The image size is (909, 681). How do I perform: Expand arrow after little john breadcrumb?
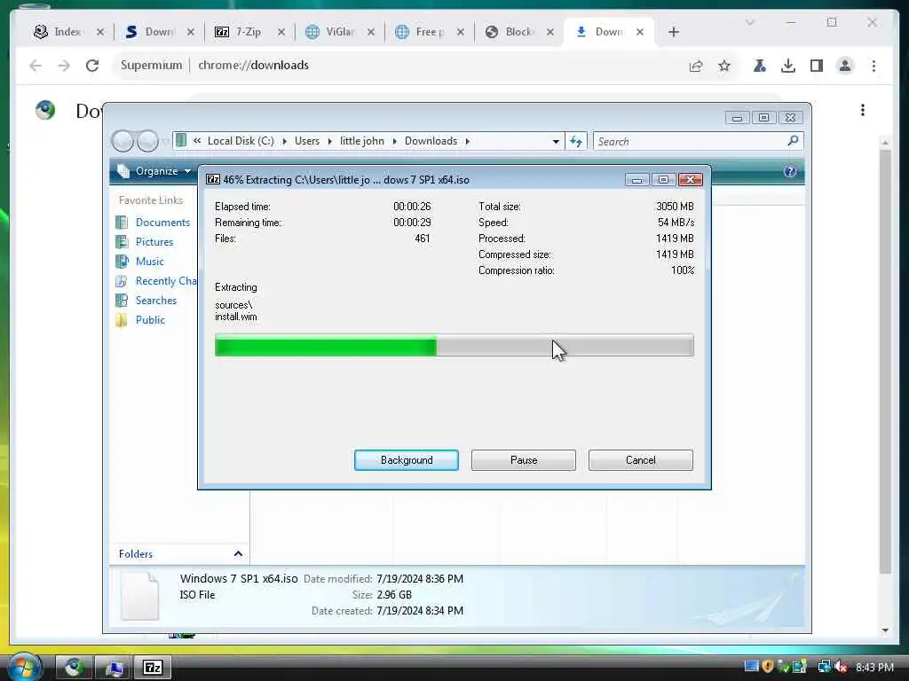point(394,141)
